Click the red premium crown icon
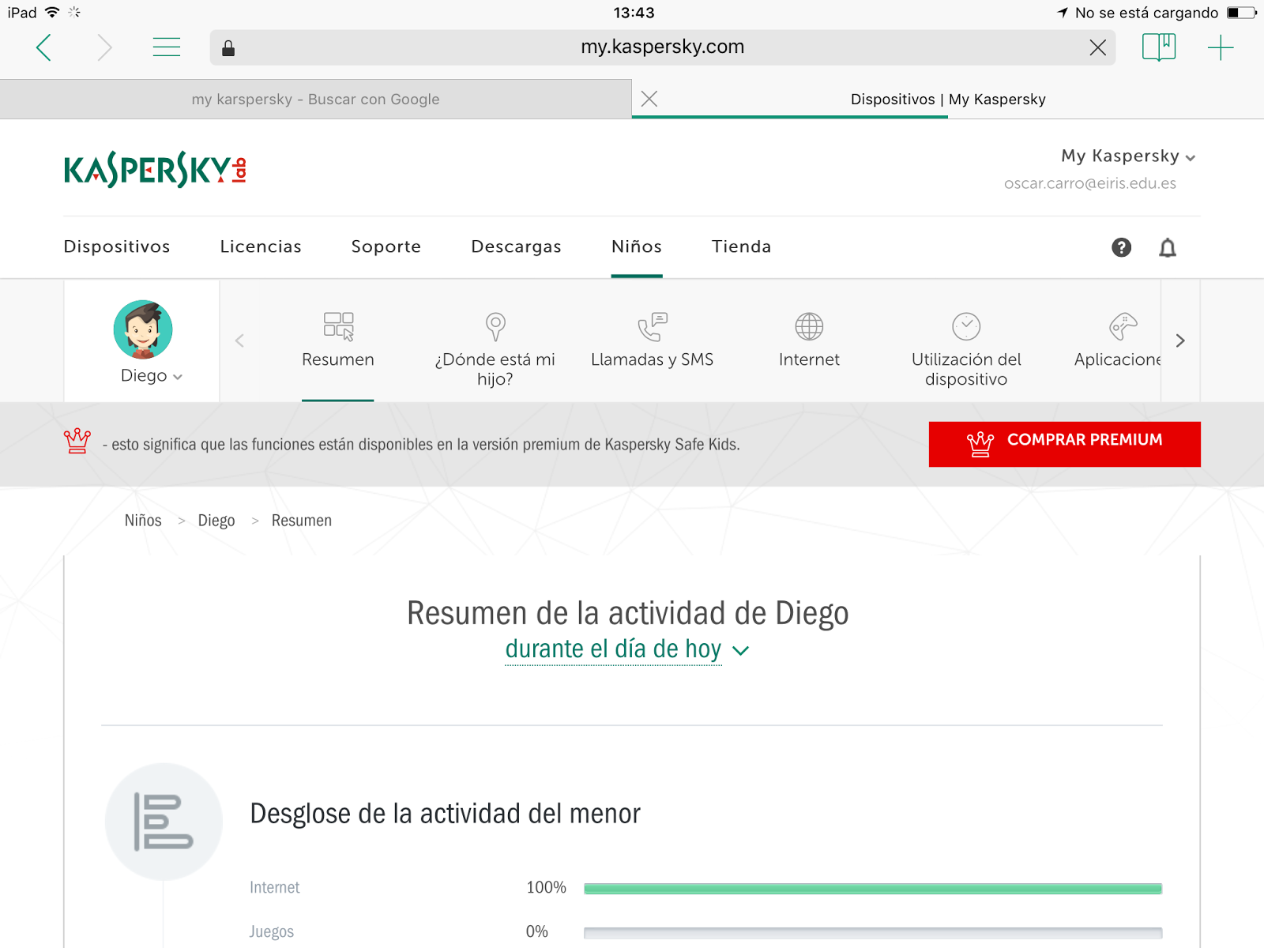1264x948 pixels. click(x=77, y=441)
